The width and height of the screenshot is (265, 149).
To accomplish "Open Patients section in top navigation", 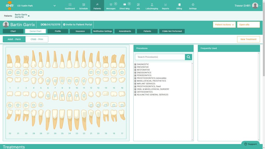I will click(97, 6).
